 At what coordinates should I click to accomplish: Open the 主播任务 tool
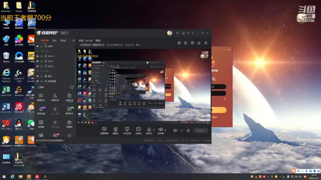coord(69,97)
